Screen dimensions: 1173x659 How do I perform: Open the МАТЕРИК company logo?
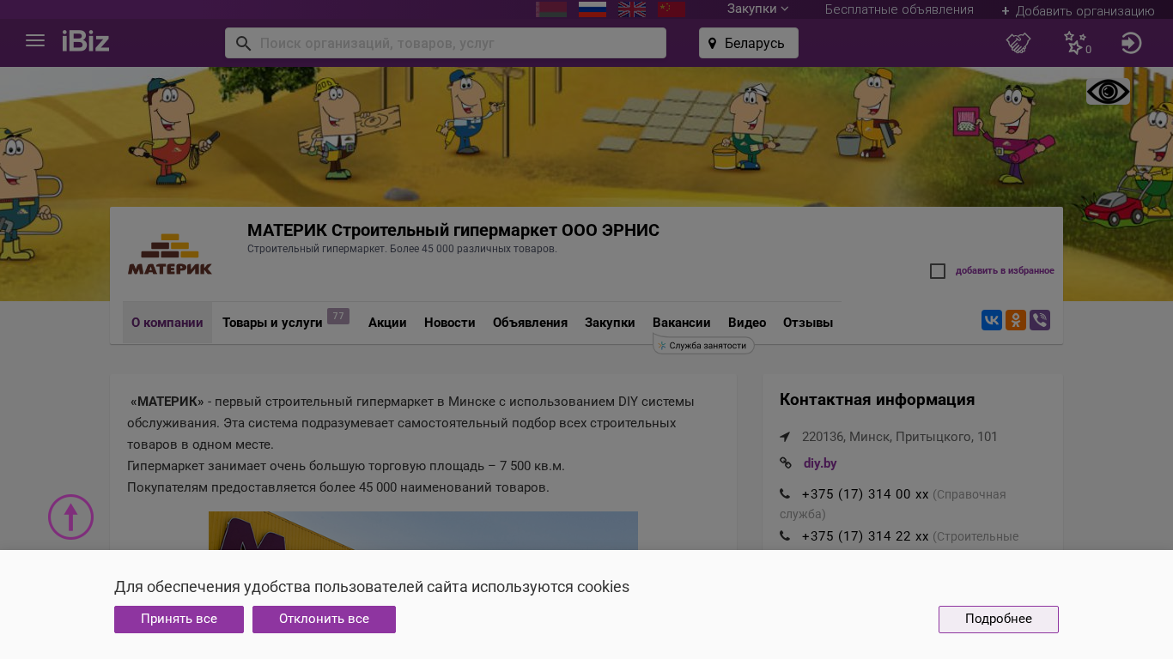pyautogui.click(x=170, y=254)
